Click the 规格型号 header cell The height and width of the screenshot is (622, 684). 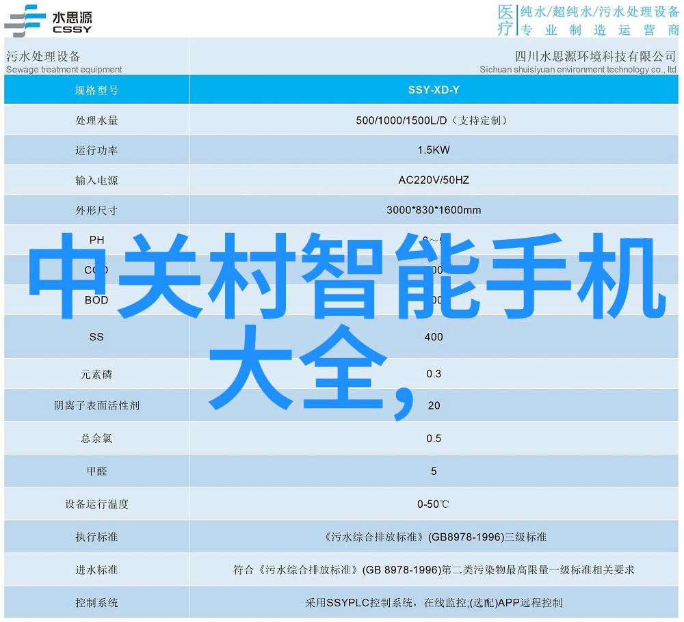96,90
